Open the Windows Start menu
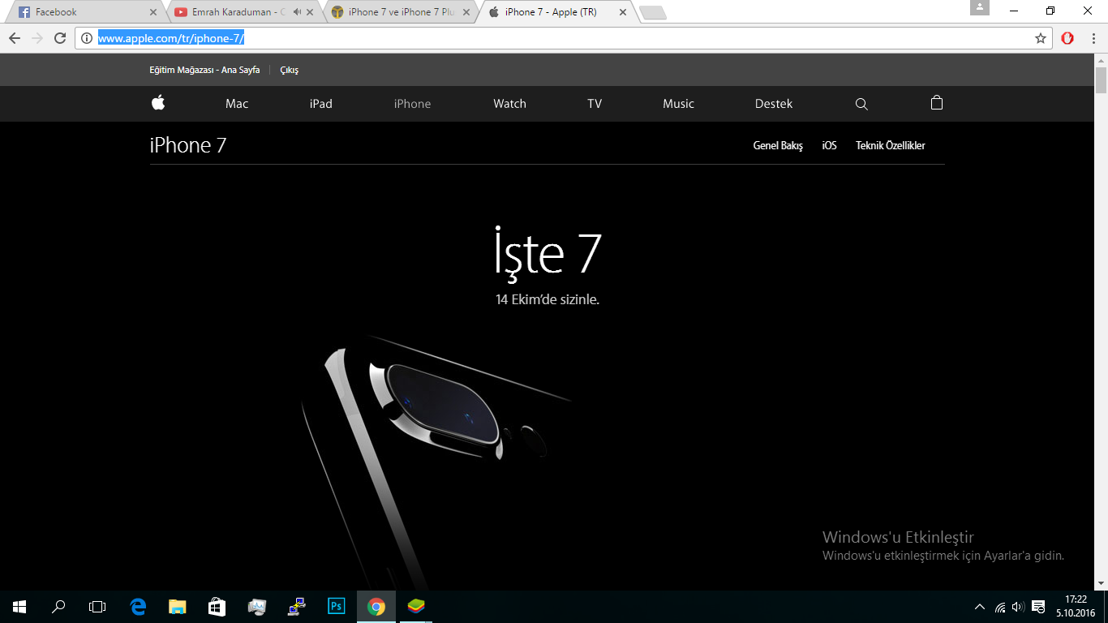This screenshot has height=623, width=1108. [x=19, y=606]
